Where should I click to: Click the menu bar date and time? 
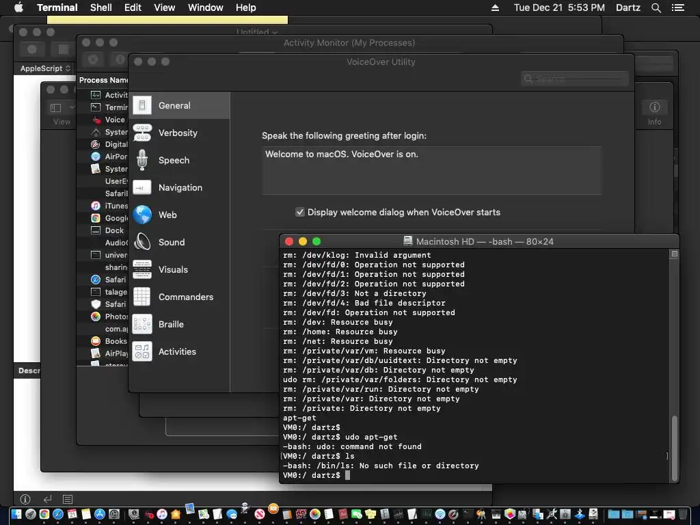coord(559,8)
